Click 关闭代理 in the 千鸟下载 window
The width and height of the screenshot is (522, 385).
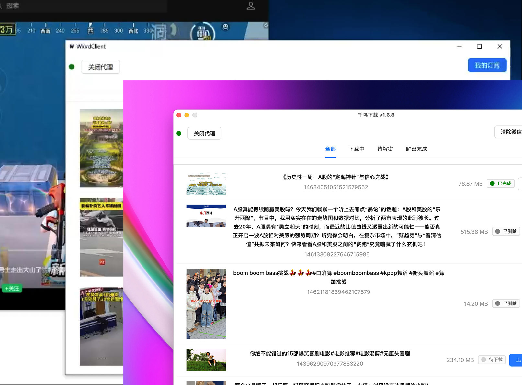click(204, 133)
